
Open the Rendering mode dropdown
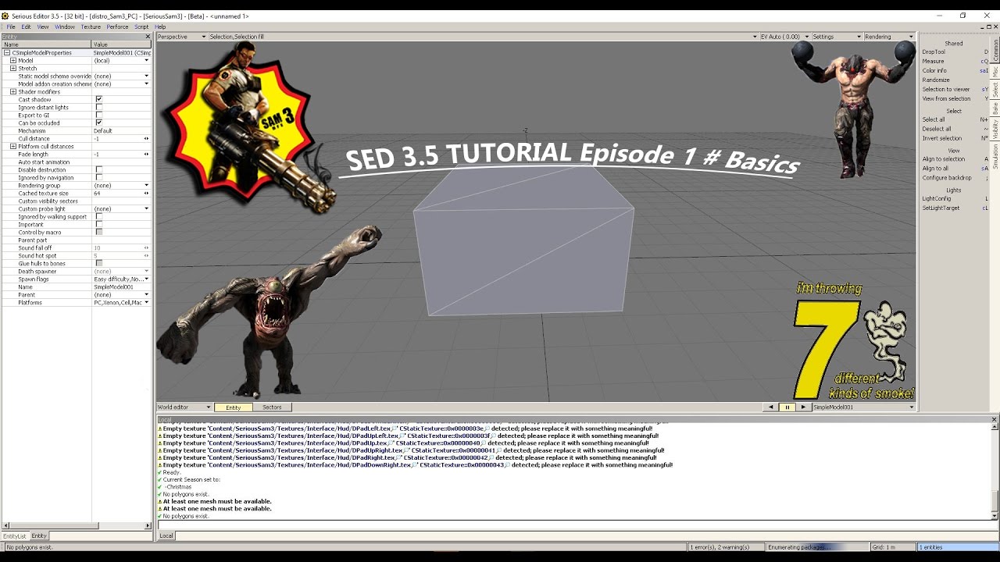click(x=889, y=37)
